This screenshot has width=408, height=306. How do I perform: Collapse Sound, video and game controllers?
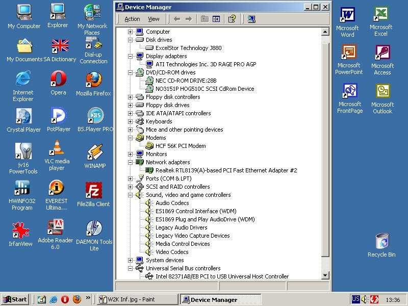130,195
